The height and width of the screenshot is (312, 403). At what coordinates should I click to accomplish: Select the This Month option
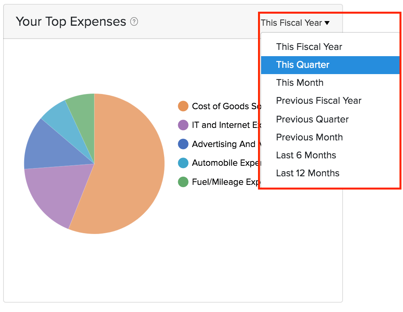click(300, 83)
